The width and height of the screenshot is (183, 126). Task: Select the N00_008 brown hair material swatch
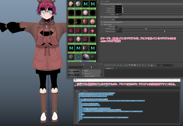tap(85, 49)
